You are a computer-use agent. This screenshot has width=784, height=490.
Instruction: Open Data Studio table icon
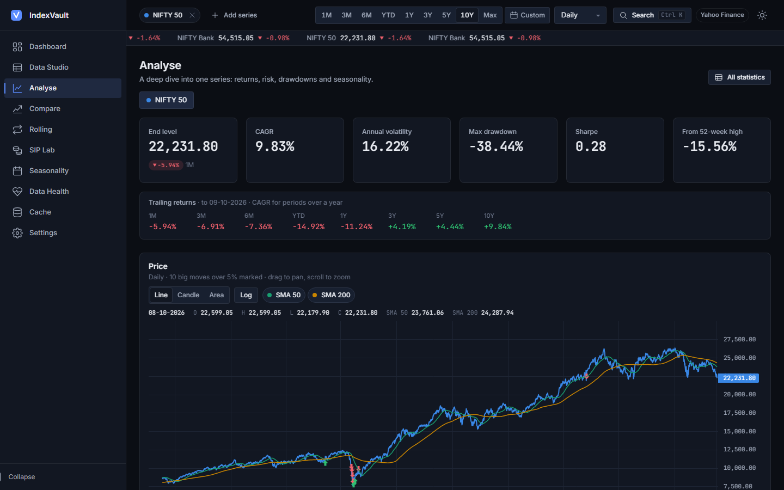click(x=17, y=68)
